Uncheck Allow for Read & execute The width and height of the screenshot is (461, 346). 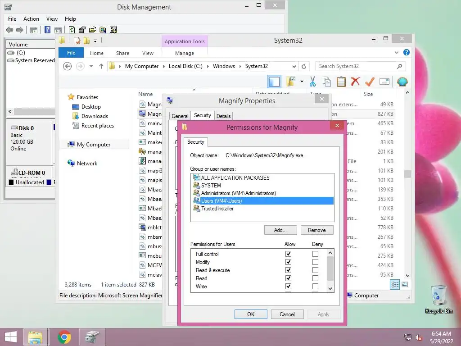288,270
